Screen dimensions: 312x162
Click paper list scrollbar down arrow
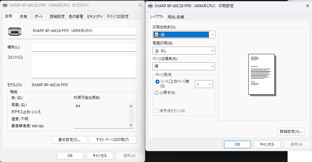click(131, 125)
